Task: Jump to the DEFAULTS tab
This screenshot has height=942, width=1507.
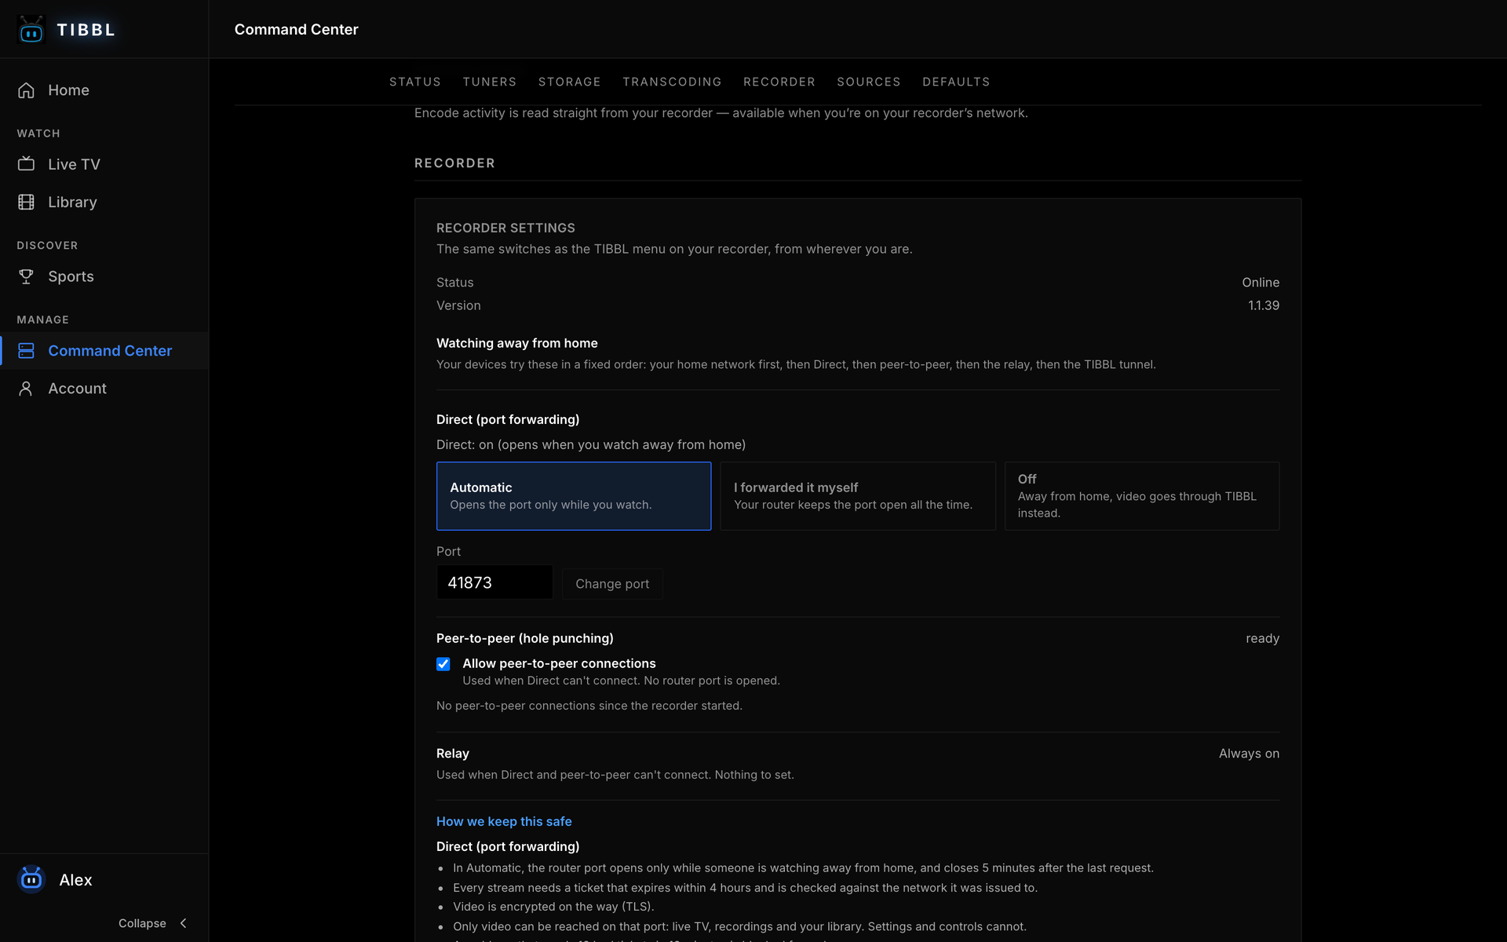Action: (956, 82)
